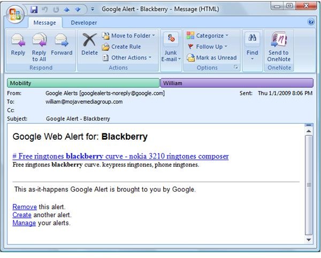321x258 pixels.
Task: Expand the Find dropdown arrow
Action: tap(252, 59)
